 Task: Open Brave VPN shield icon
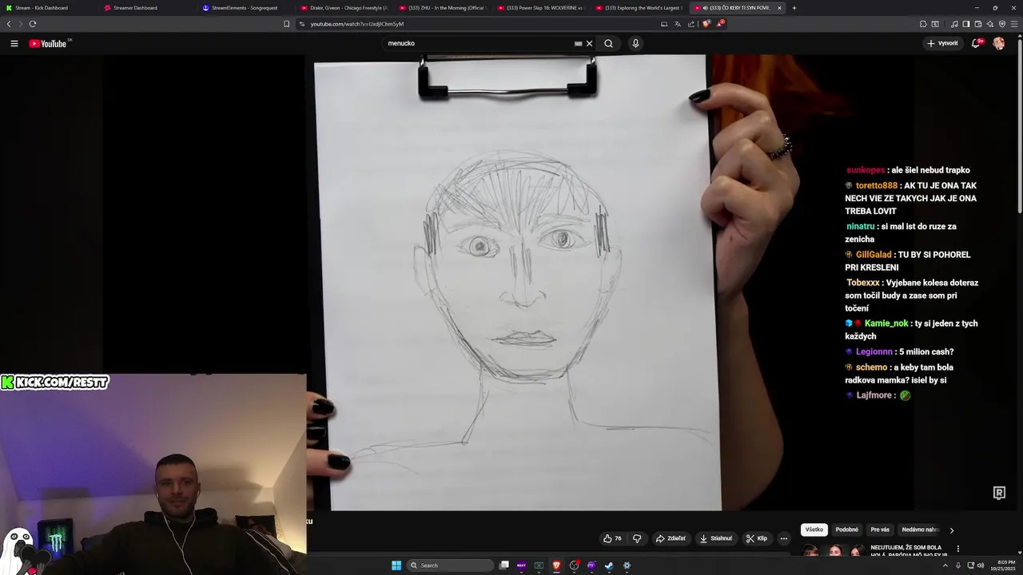point(1001,24)
